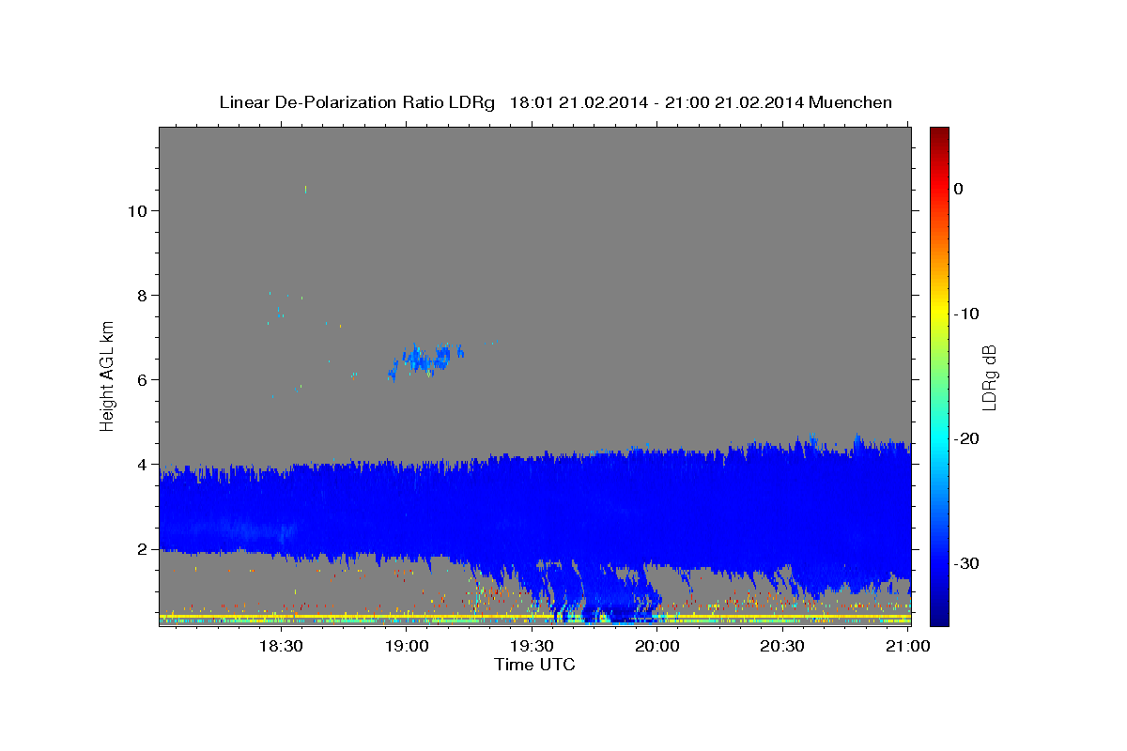This screenshot has height=751, width=1127.
Task: Pick the dark red top of the colorbar
Action: click(x=939, y=133)
